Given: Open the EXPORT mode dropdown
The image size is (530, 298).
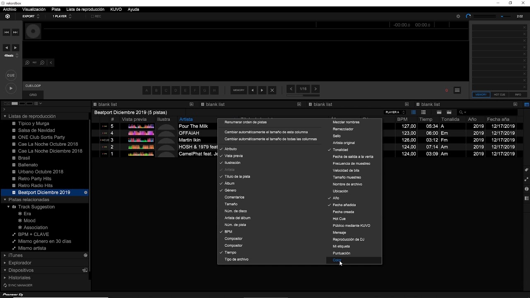Looking at the screenshot, I should 31,16.
